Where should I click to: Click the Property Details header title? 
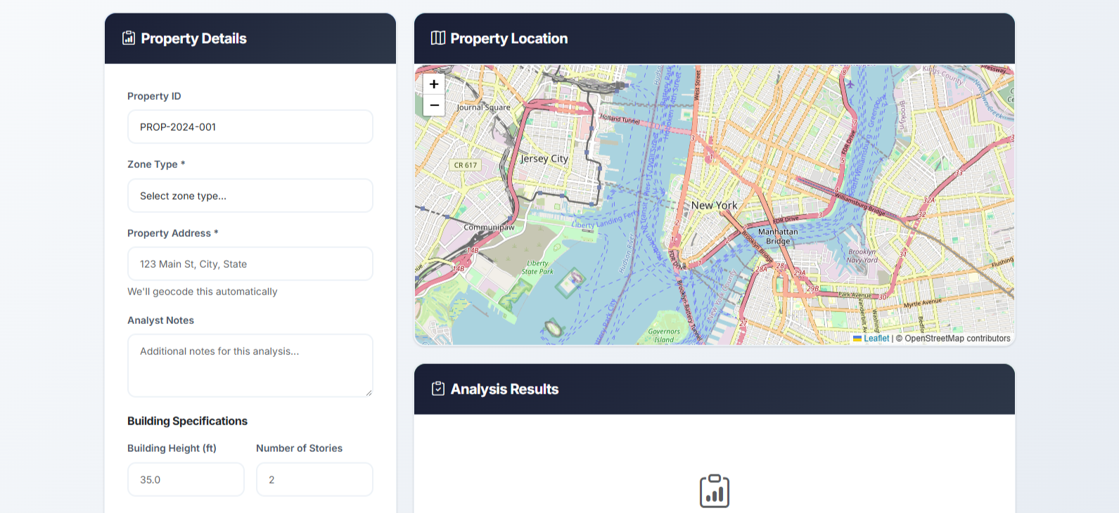193,39
